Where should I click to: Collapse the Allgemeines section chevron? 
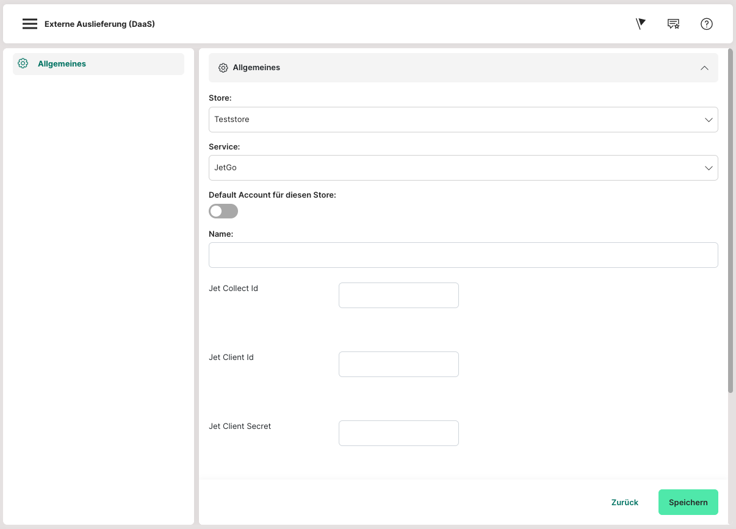(x=704, y=68)
